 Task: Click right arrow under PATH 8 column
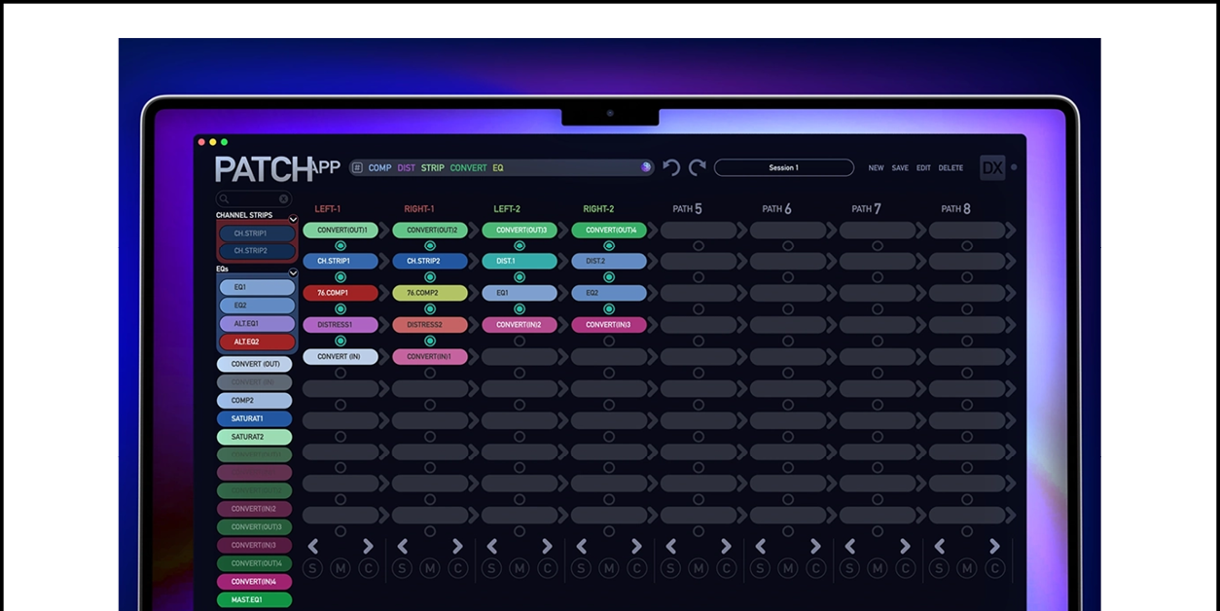pos(994,547)
